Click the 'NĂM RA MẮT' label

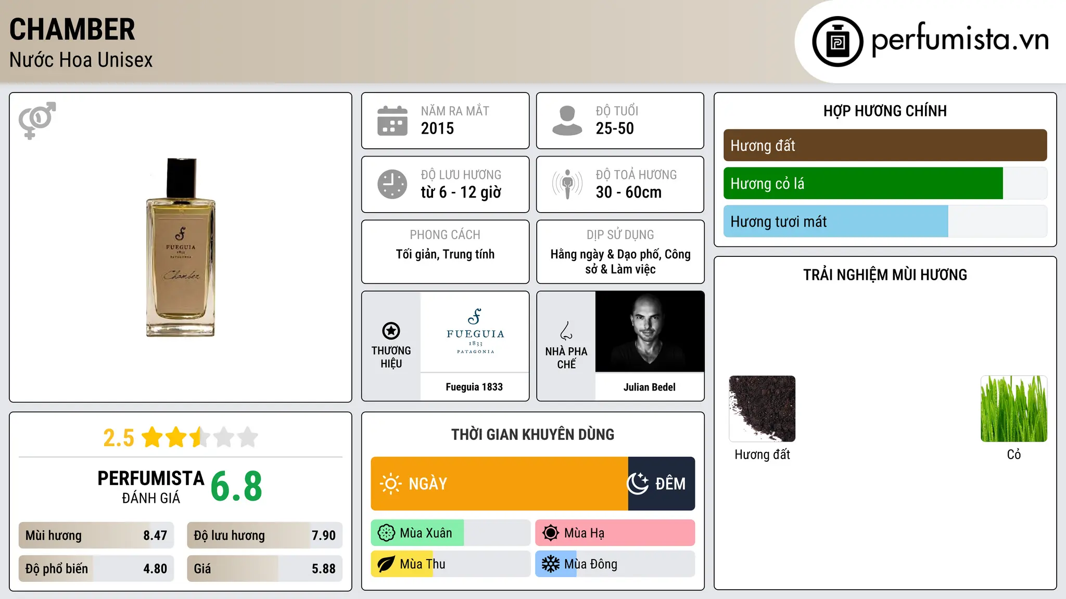point(455,111)
